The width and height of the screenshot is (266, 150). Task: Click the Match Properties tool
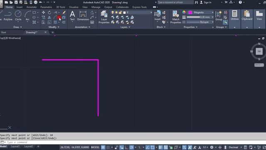[x=176, y=17]
